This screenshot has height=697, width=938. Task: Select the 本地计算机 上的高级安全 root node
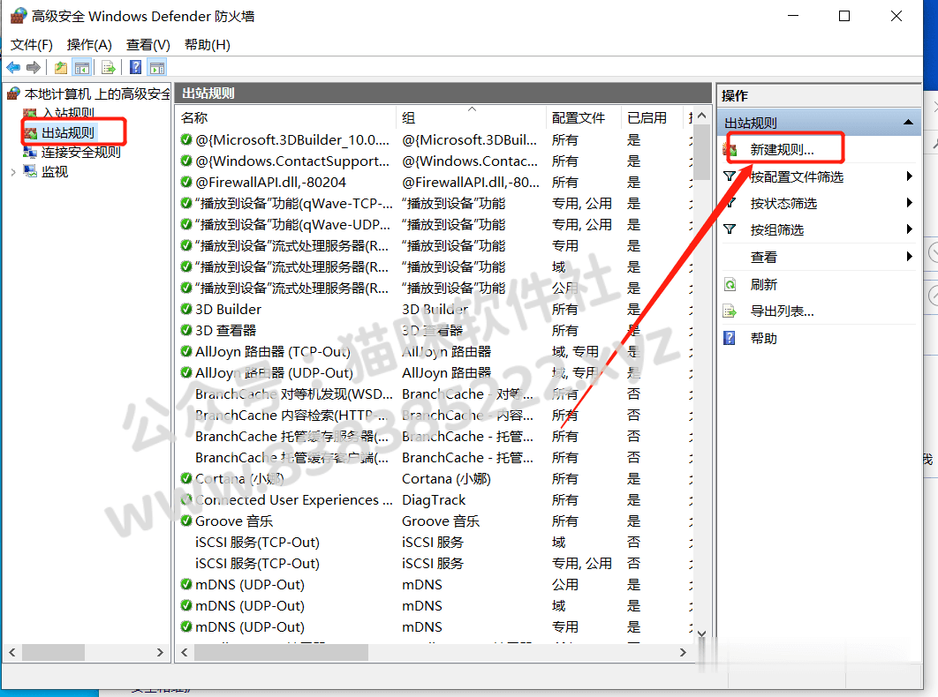tap(97, 94)
